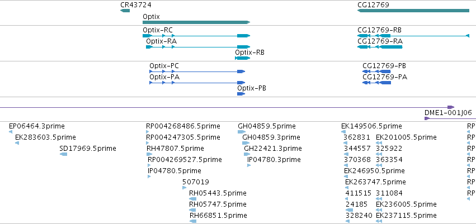This screenshot has height=224, width=476.
Task: Click the SD17969.5prime EST arrow glyph
Action: click(63, 154)
